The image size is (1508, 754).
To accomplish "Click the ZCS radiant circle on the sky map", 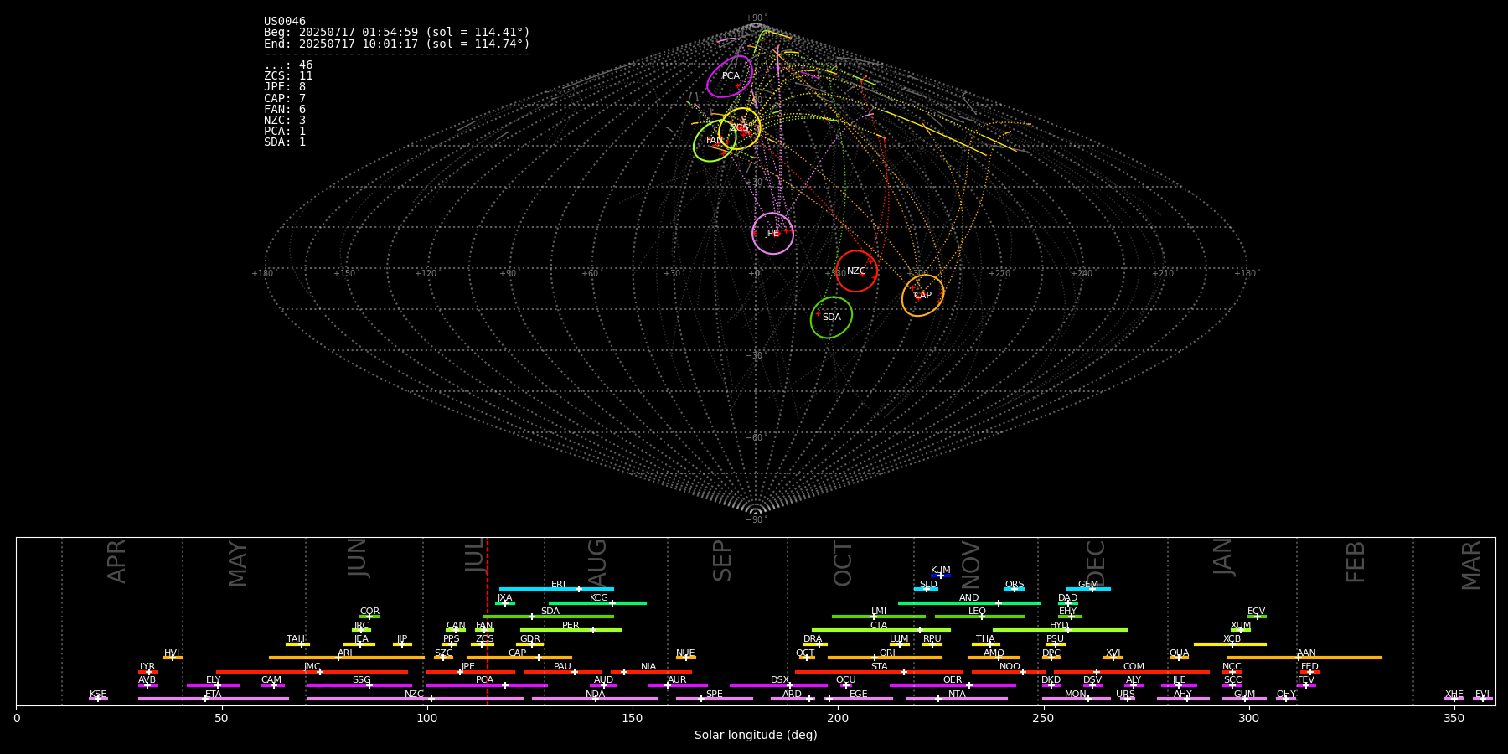I will coord(740,128).
